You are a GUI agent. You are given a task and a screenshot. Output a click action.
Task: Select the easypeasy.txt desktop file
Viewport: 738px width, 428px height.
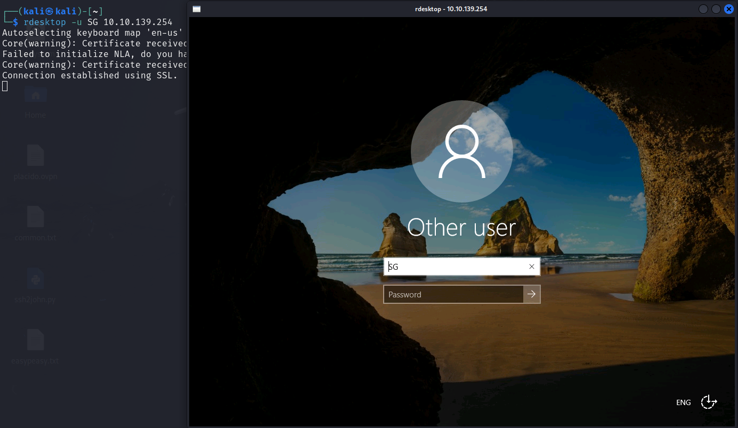click(36, 348)
